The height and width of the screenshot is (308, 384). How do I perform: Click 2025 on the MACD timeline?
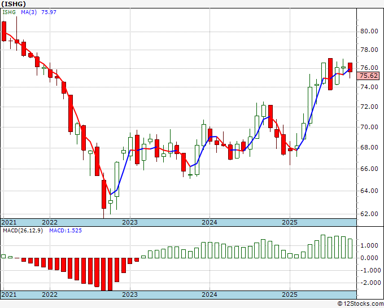click(x=290, y=294)
